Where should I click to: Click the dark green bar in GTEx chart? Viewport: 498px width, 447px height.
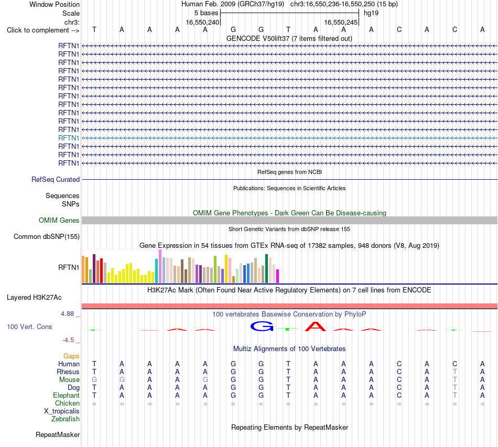tap(266, 269)
